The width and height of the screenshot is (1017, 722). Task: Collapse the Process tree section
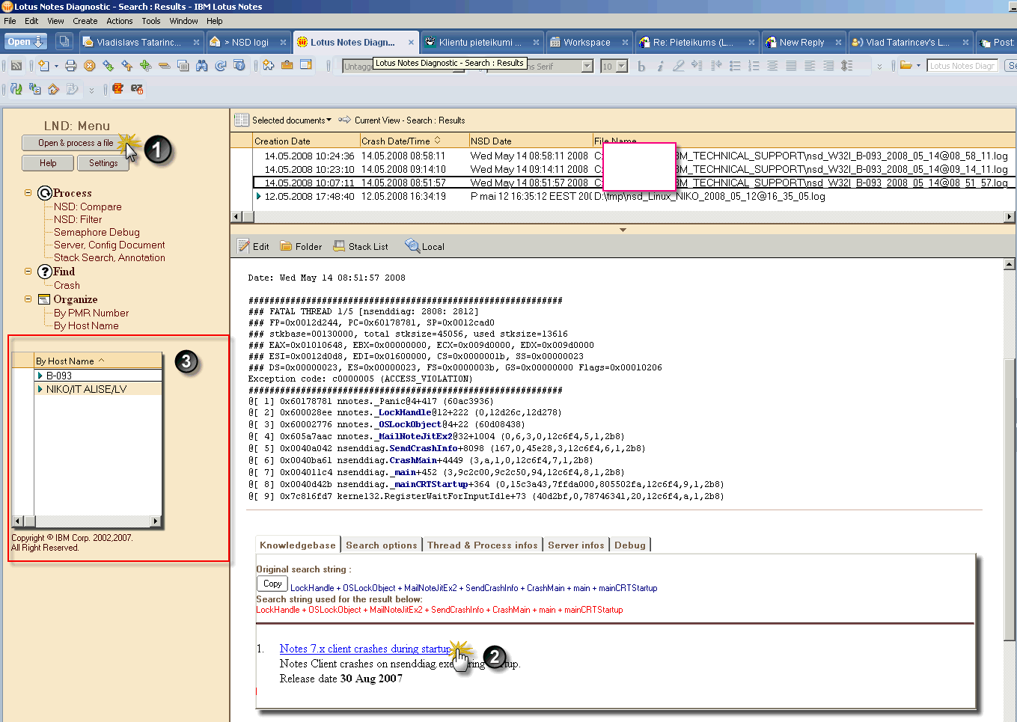click(28, 193)
